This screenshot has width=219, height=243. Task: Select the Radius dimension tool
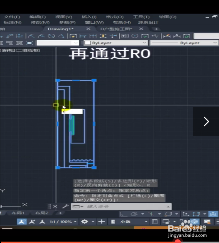click(x=31, y=36)
